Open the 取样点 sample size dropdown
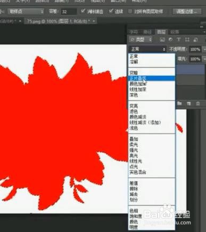This screenshot has width=206, height=232. (26, 12)
